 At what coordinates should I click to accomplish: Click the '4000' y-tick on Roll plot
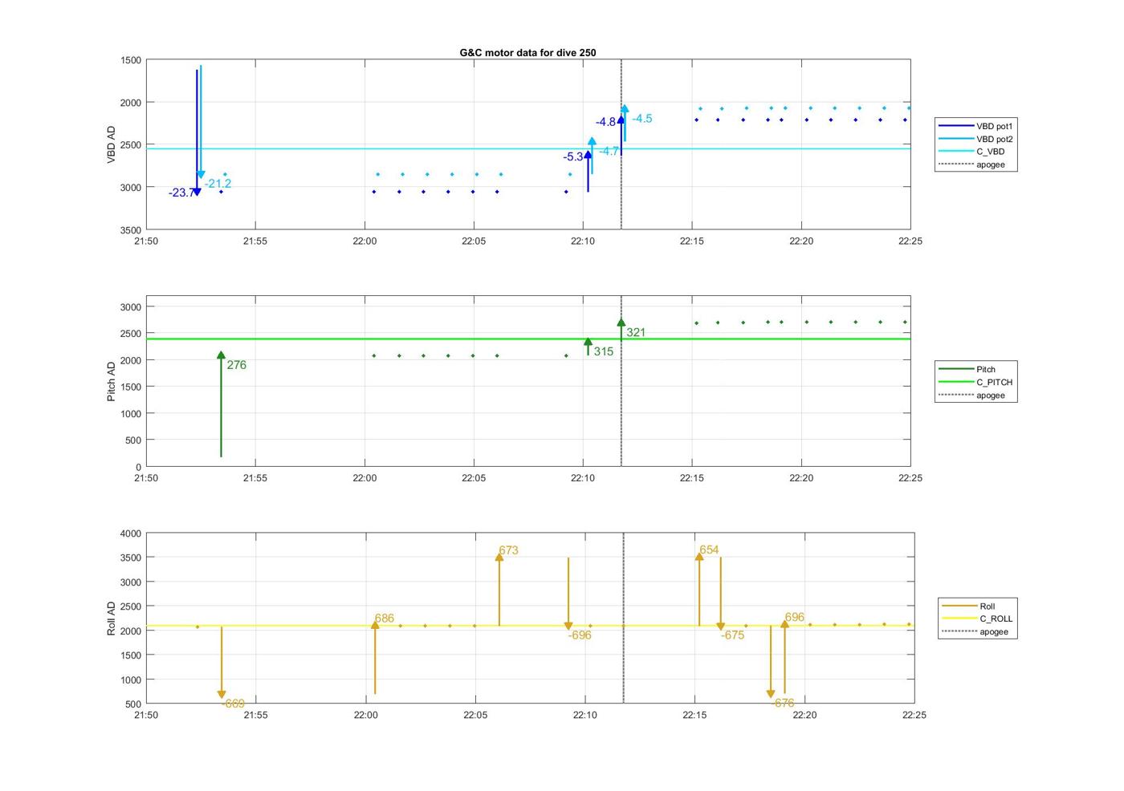(x=131, y=533)
